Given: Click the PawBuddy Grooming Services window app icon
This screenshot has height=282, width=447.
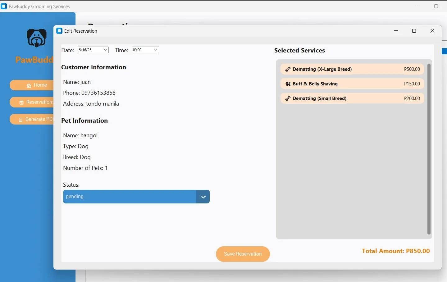Looking at the screenshot, I should click(4, 6).
